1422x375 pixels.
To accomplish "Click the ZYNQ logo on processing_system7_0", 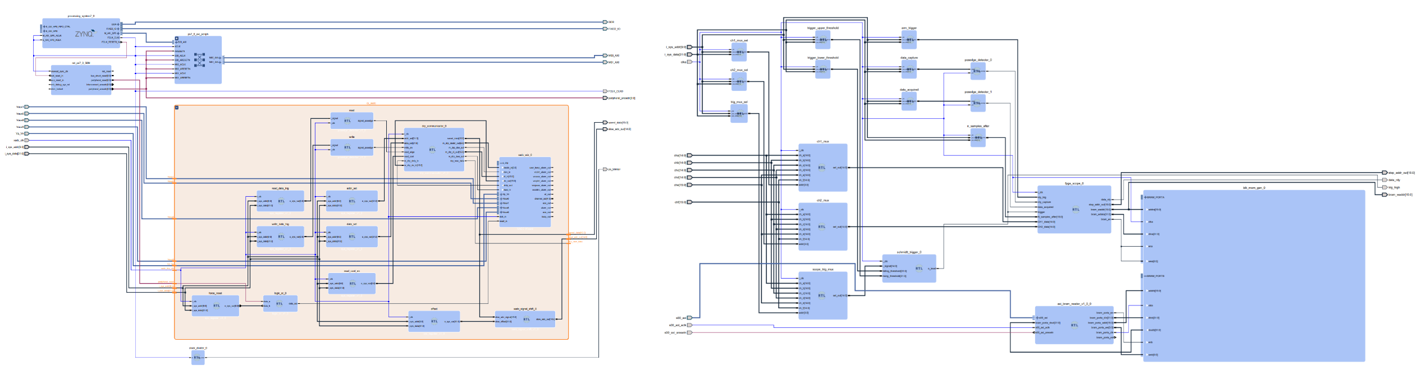I will [x=85, y=34].
